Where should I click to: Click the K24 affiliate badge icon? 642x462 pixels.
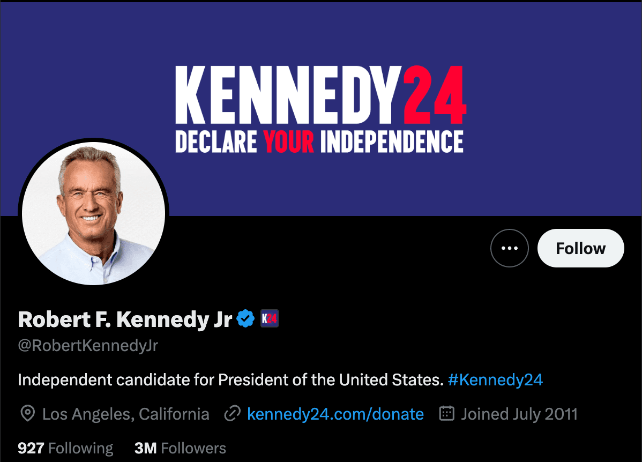pos(269,319)
